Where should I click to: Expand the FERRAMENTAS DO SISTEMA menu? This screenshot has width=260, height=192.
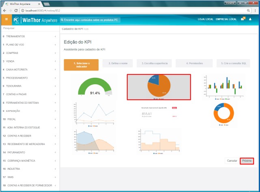pyautogui.click(x=30, y=103)
